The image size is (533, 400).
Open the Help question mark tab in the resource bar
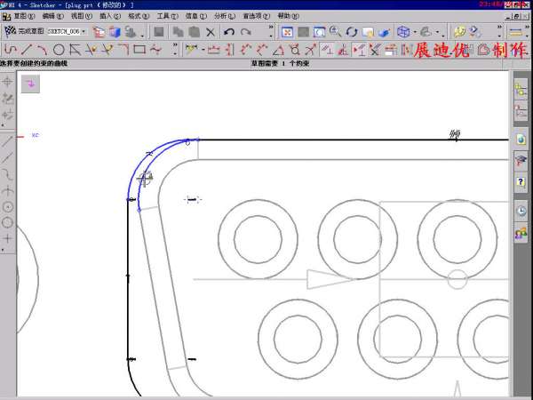[x=521, y=182]
